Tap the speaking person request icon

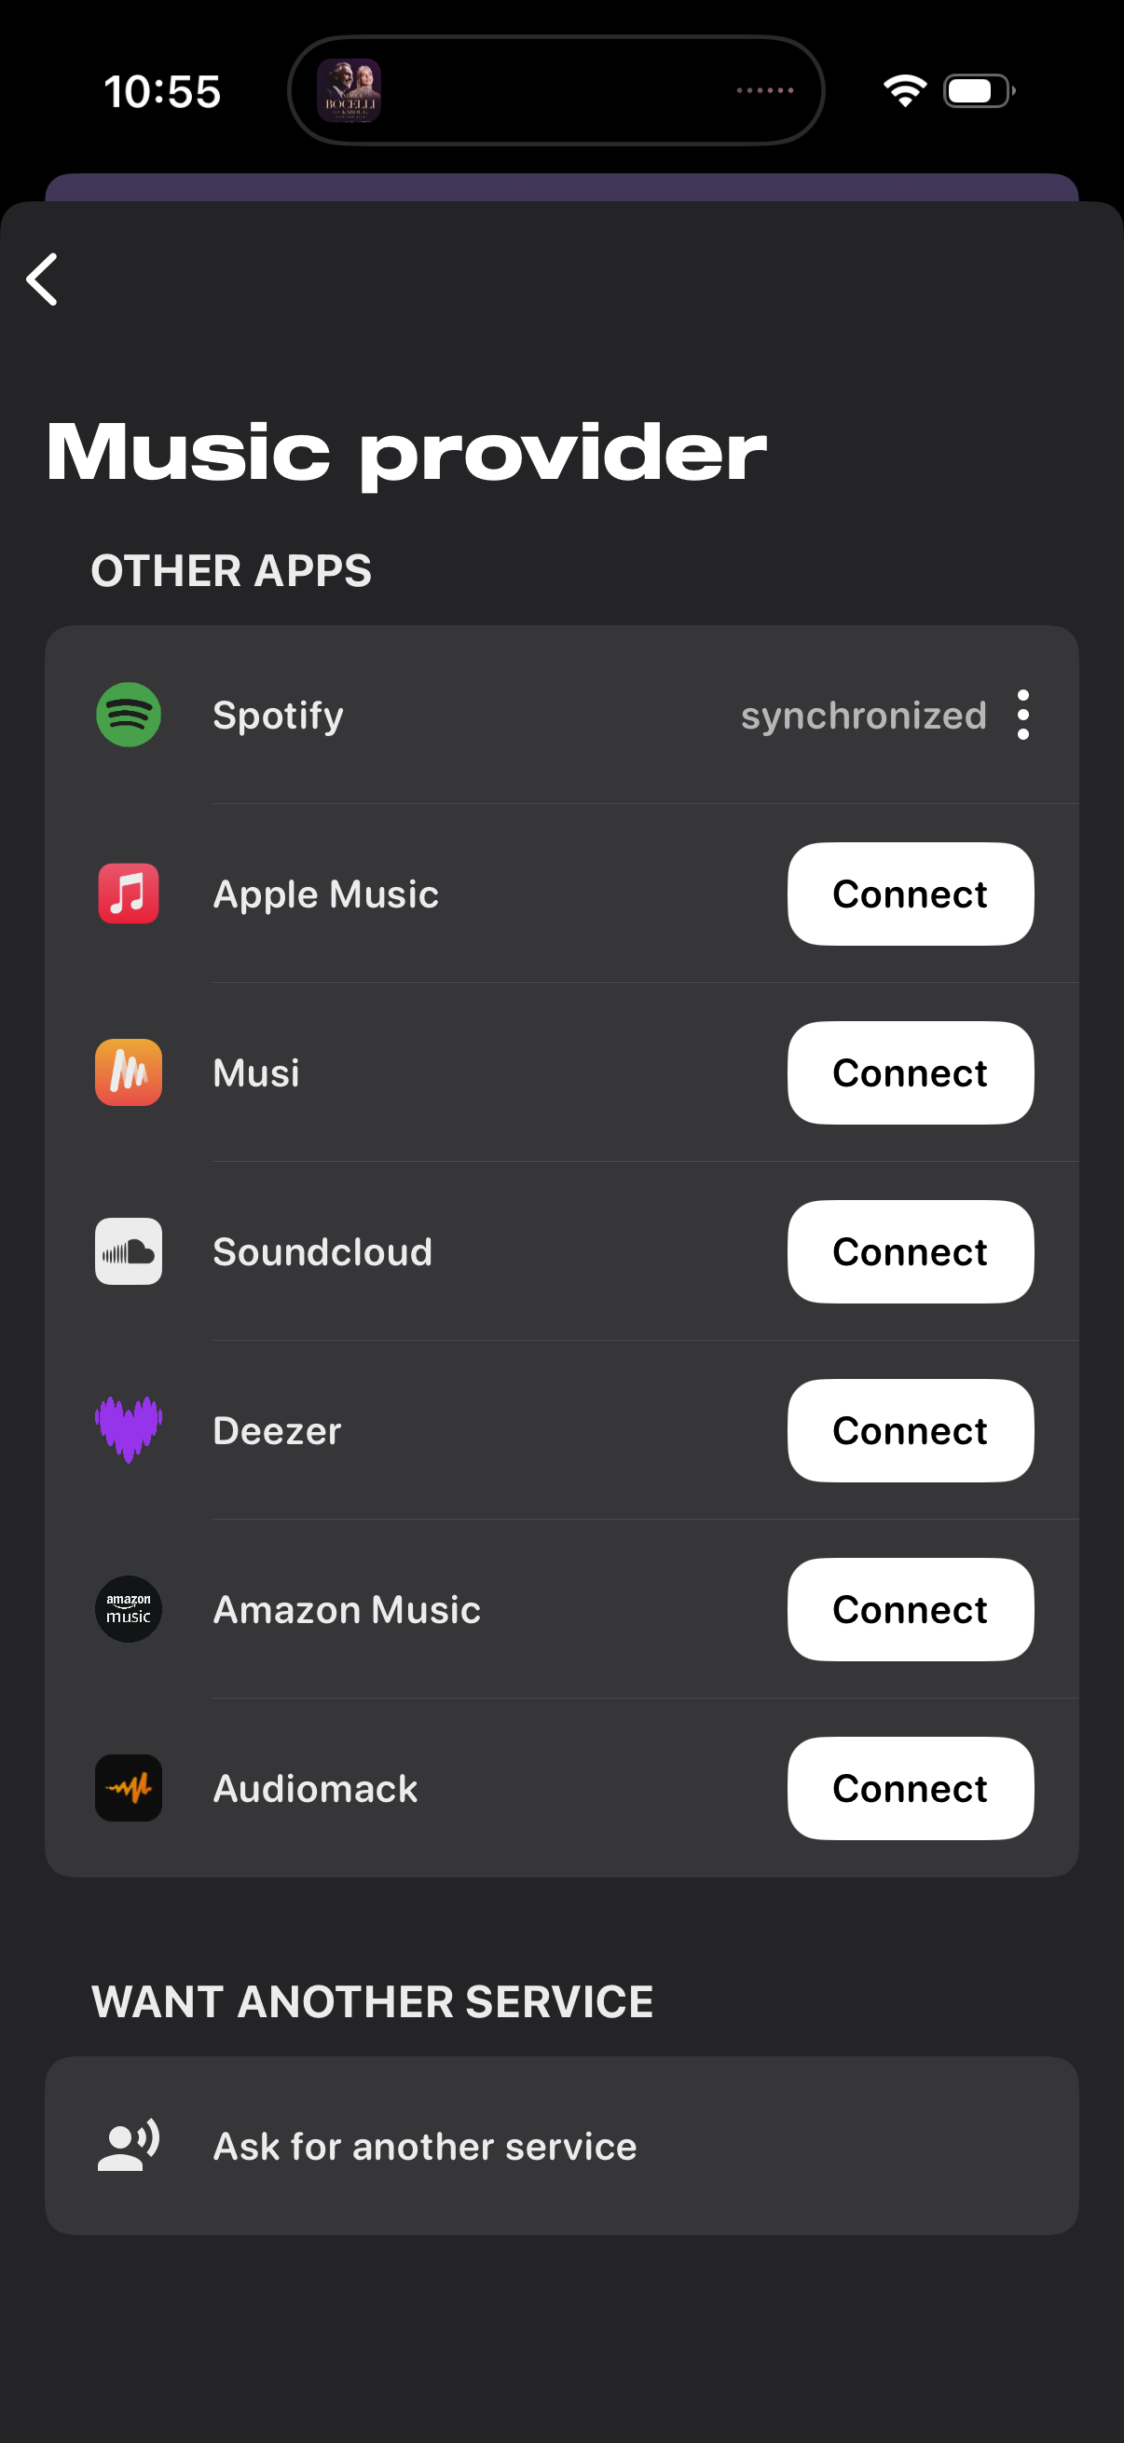(128, 2146)
